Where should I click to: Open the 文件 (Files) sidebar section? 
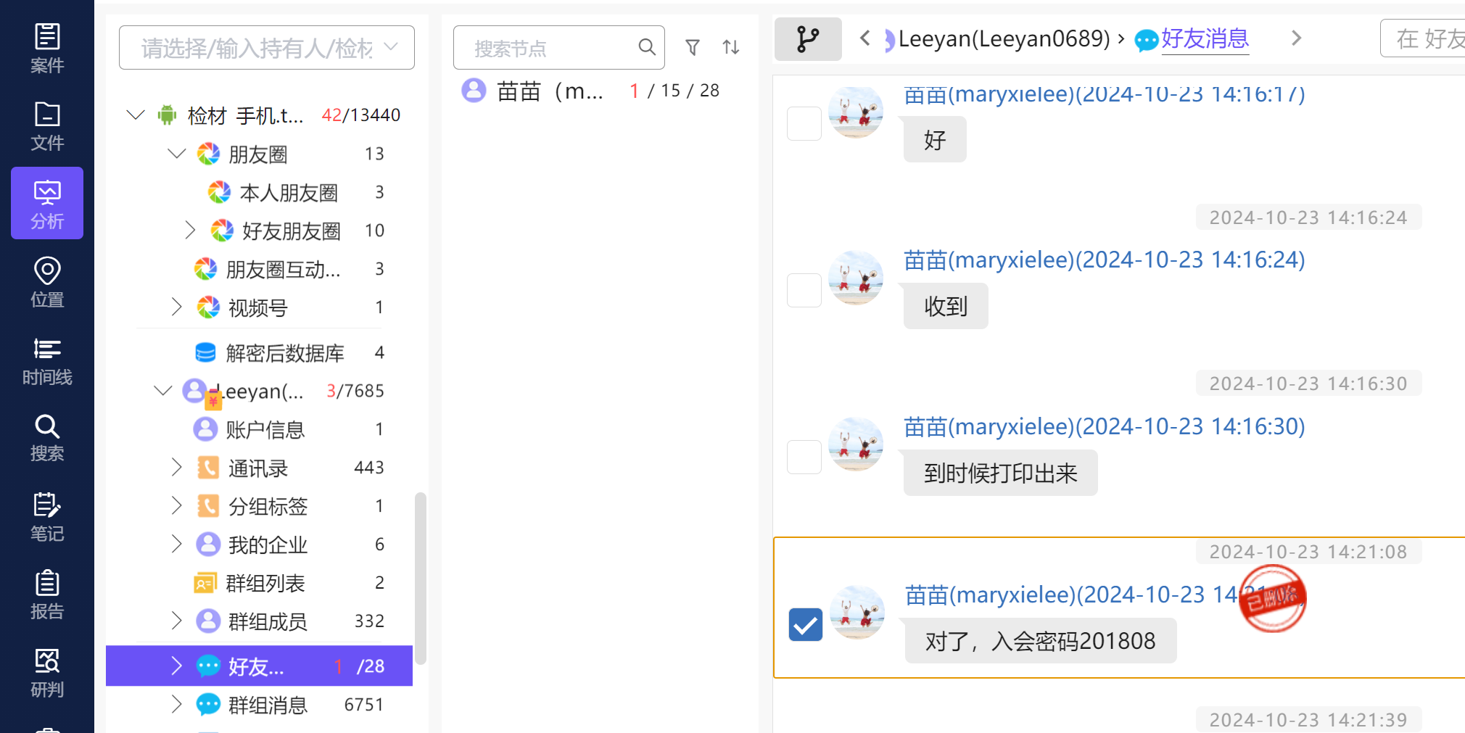pyautogui.click(x=47, y=126)
